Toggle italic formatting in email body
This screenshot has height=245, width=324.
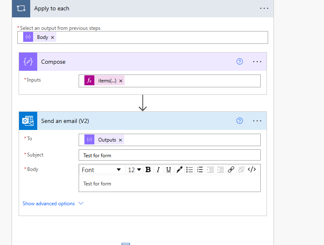click(158, 170)
